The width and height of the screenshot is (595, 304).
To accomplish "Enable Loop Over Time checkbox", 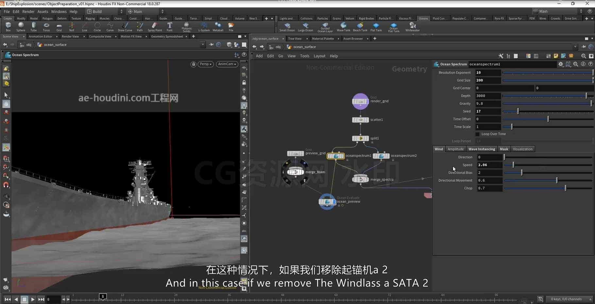I will (x=477, y=134).
